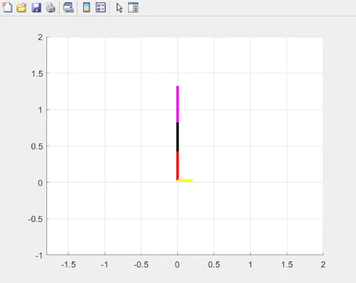Click the x-axis tick label -1.5
This screenshot has height=283, width=356.
coord(68,265)
